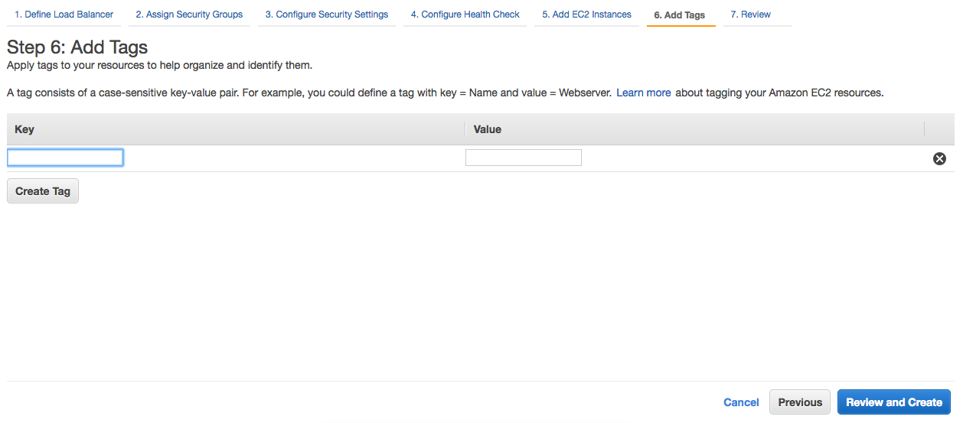
Task: Select the Add EC2 Instances step
Action: coord(586,15)
